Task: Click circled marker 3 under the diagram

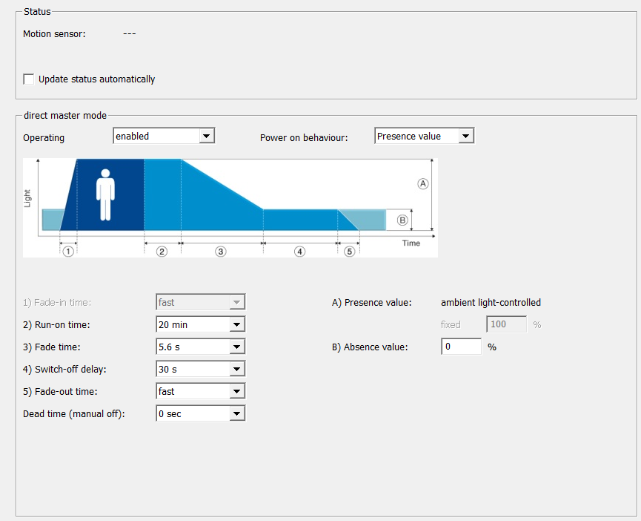Action: pos(220,252)
